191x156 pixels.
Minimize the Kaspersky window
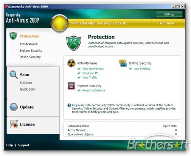tap(174, 6)
